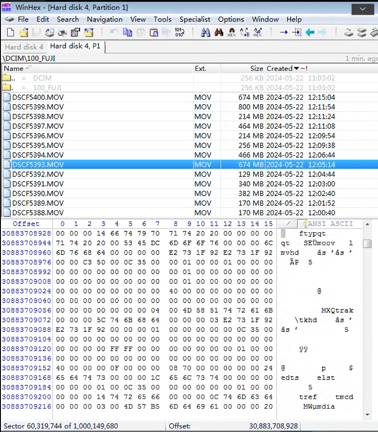Viewport: 378px width, 432px height.
Task: Click the Replace Text A-to-B icon
Action: (x=245, y=32)
